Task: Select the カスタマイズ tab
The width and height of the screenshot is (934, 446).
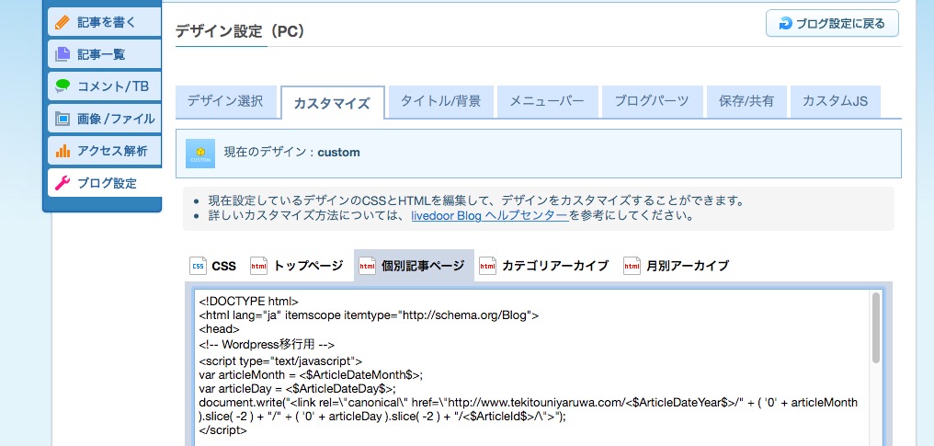Action: [x=333, y=102]
